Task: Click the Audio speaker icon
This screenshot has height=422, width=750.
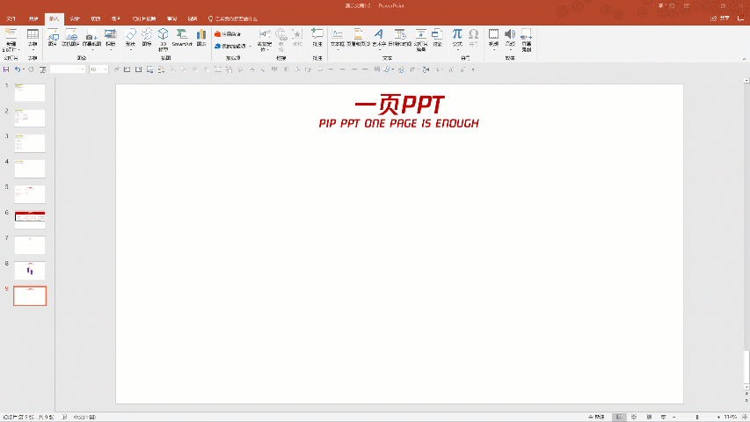Action: click(509, 36)
